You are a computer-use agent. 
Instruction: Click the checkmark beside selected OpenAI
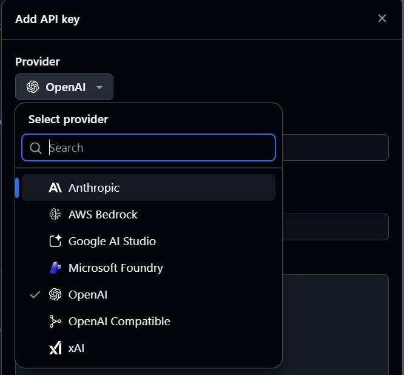coord(35,294)
